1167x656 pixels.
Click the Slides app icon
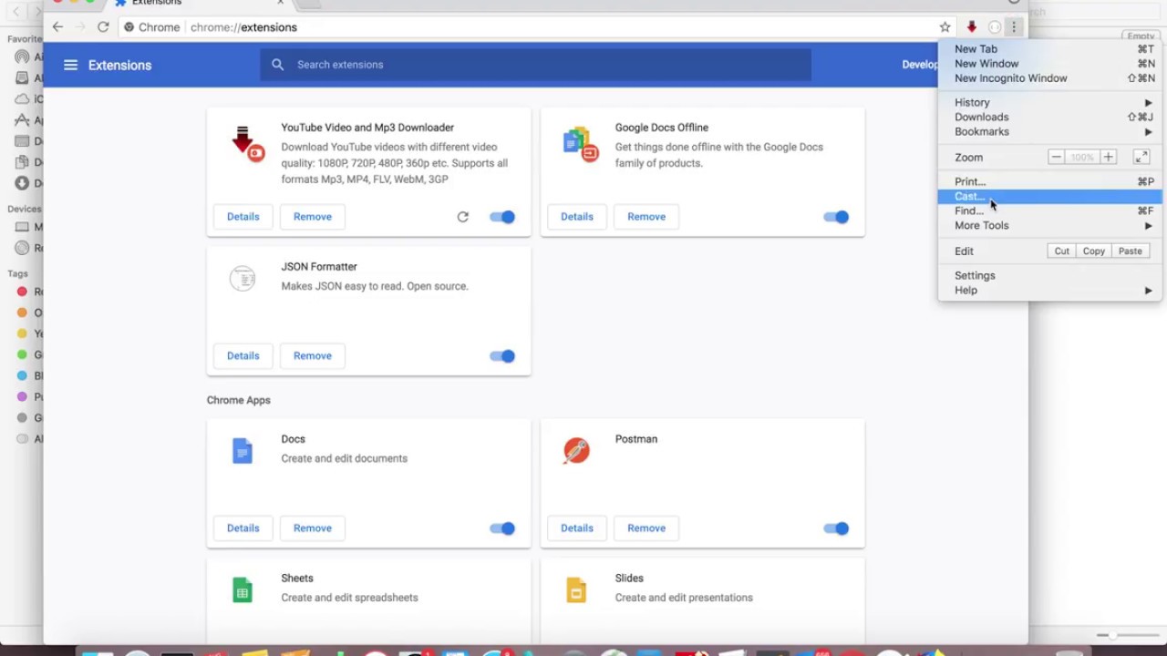point(576,590)
